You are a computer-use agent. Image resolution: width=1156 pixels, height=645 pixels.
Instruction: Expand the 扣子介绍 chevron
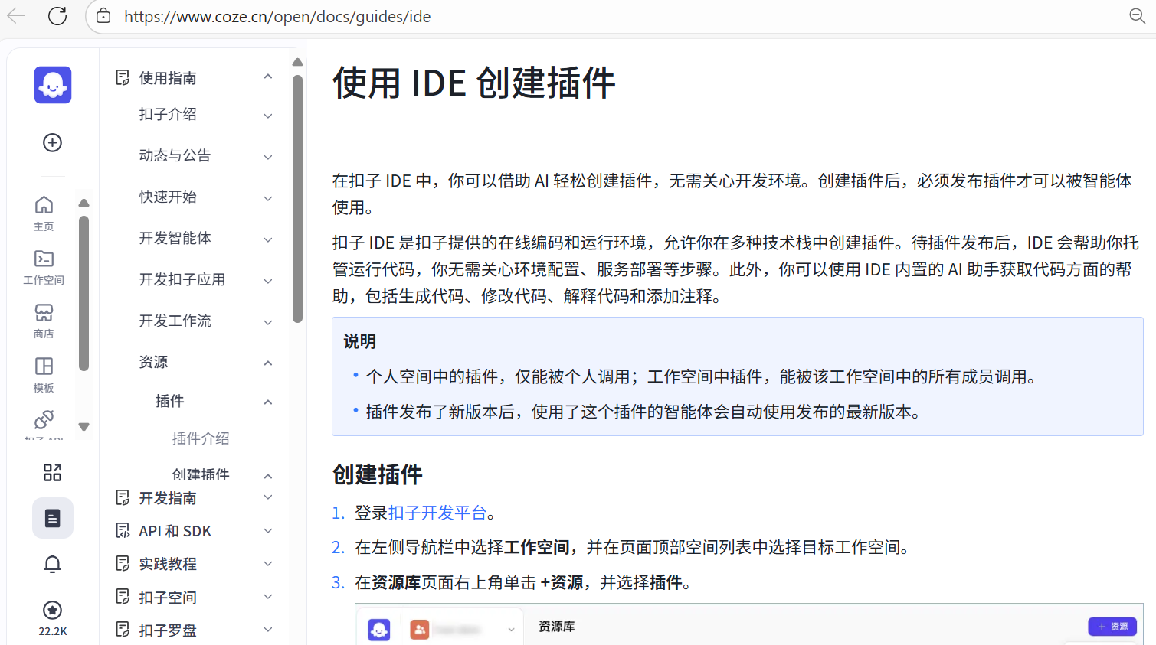[x=268, y=116]
